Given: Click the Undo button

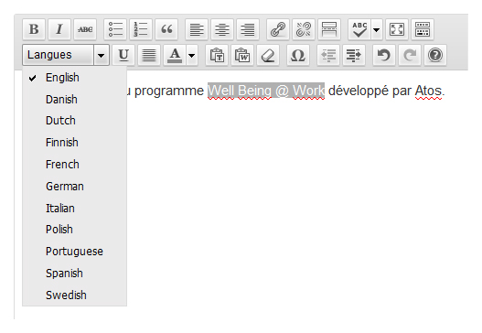Looking at the screenshot, I should click(384, 55).
